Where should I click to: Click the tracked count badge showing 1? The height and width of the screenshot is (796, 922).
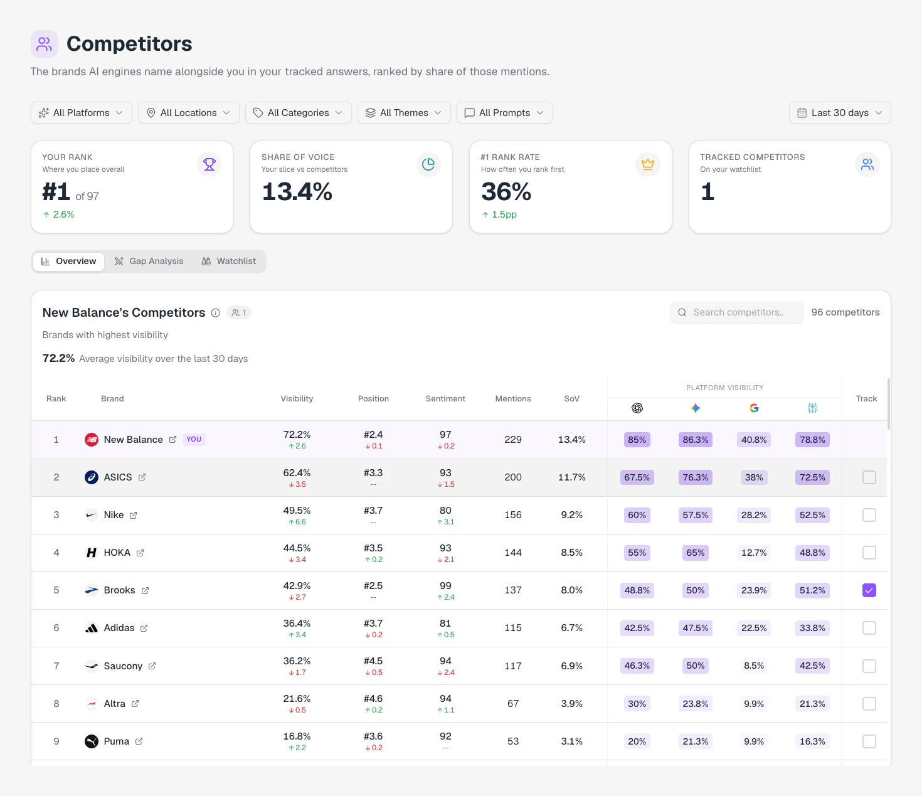tap(239, 312)
